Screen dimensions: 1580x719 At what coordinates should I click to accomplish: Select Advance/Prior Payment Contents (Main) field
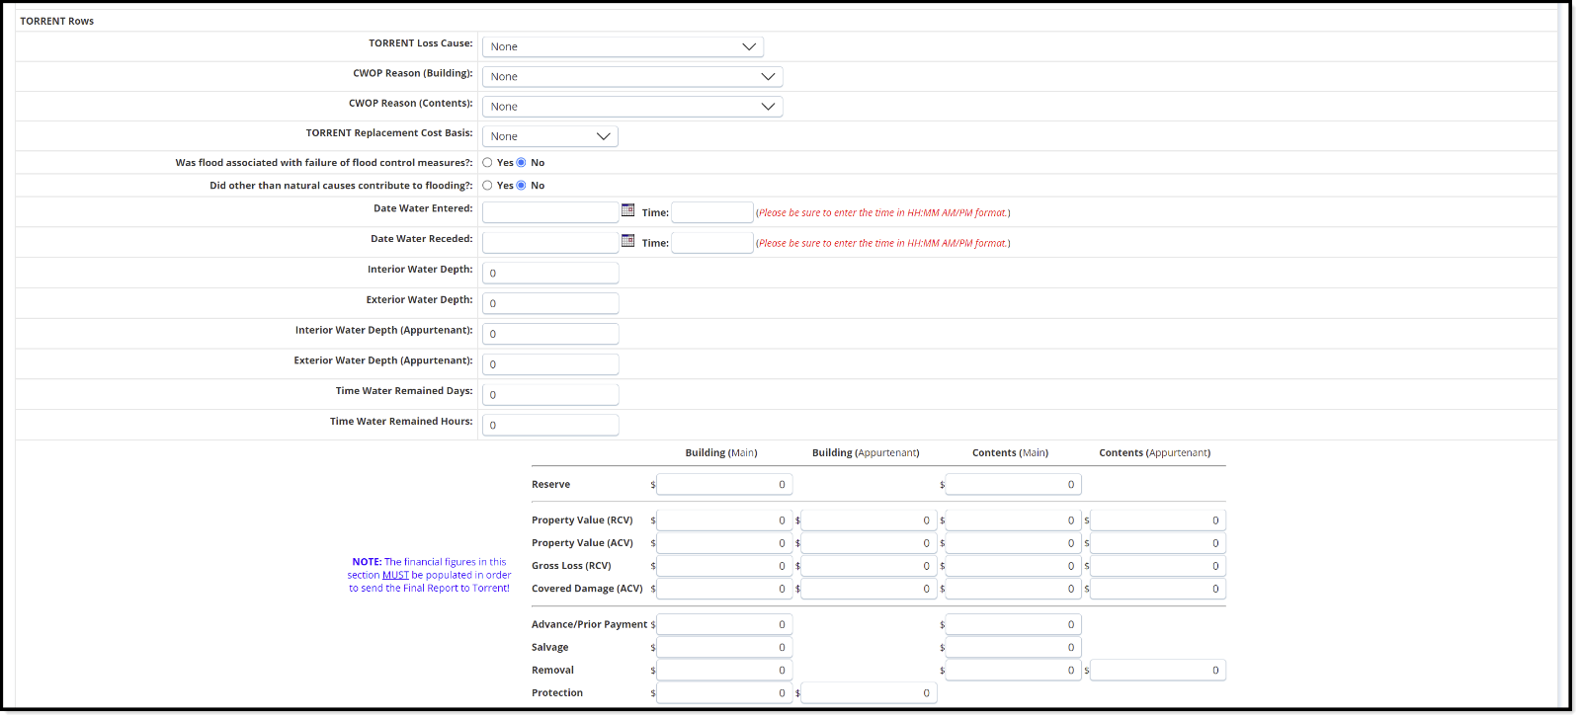coord(1014,624)
